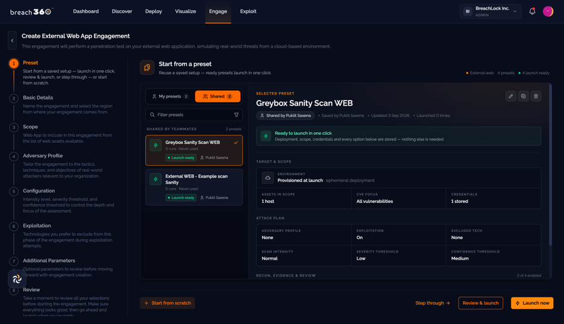Click Exploitation step title

(37, 226)
